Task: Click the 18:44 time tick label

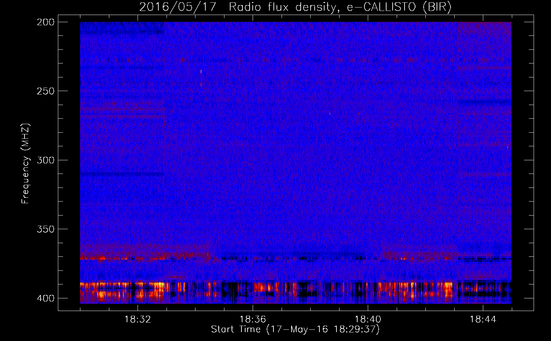Action: coord(483,320)
